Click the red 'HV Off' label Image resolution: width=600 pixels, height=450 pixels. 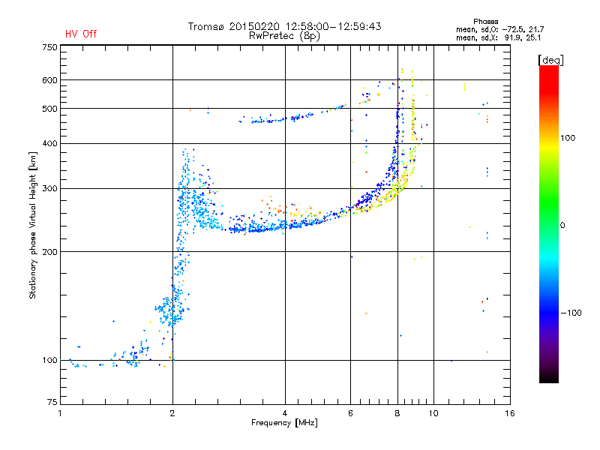(81, 34)
